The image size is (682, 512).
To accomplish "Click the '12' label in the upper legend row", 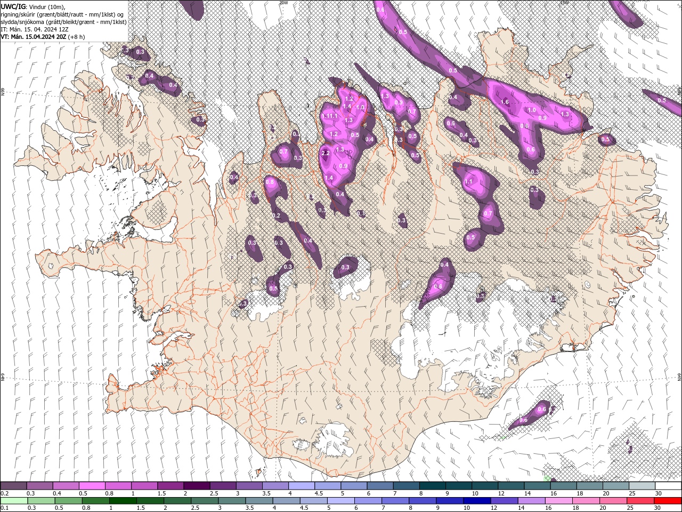I will coord(501,493).
